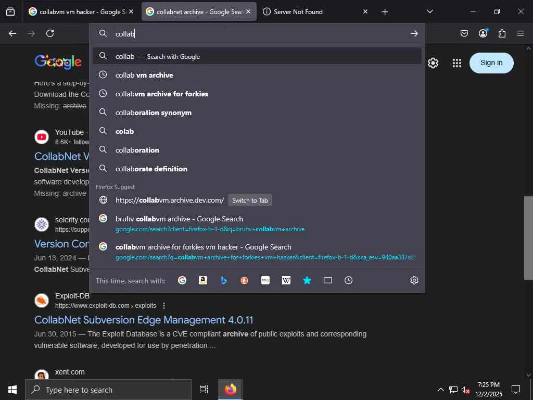This screenshot has height=400, width=533.
Task: Close the Server Not Found tab
Action: [365, 11]
